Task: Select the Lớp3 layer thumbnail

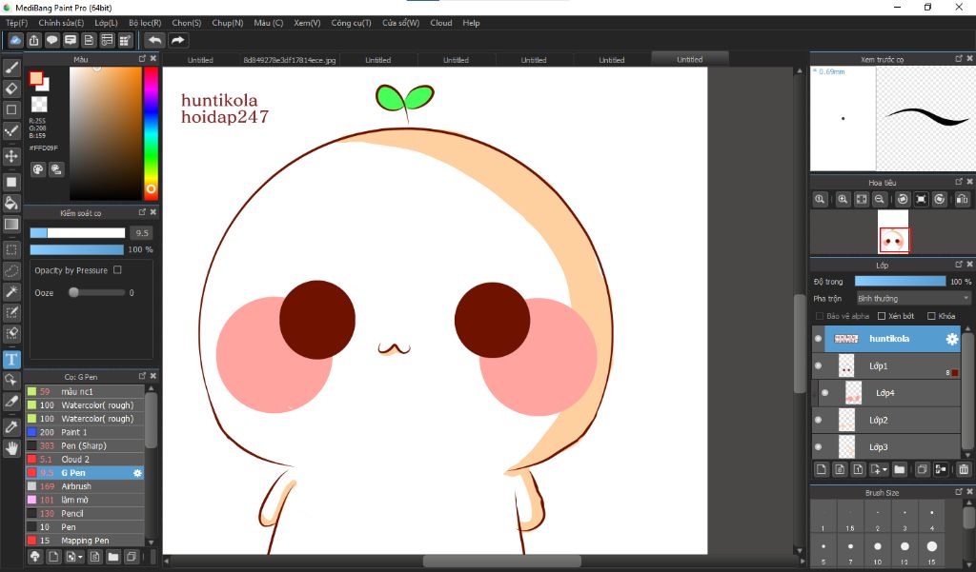Action: click(846, 447)
